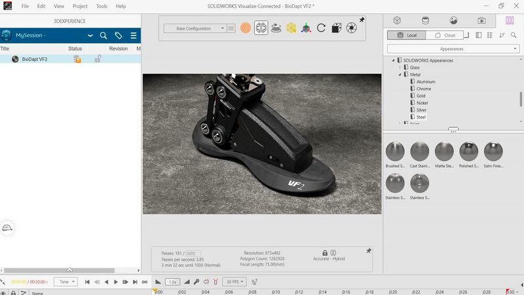Click the 1.0x playback speed field
The width and height of the screenshot is (524, 295).
172,282
